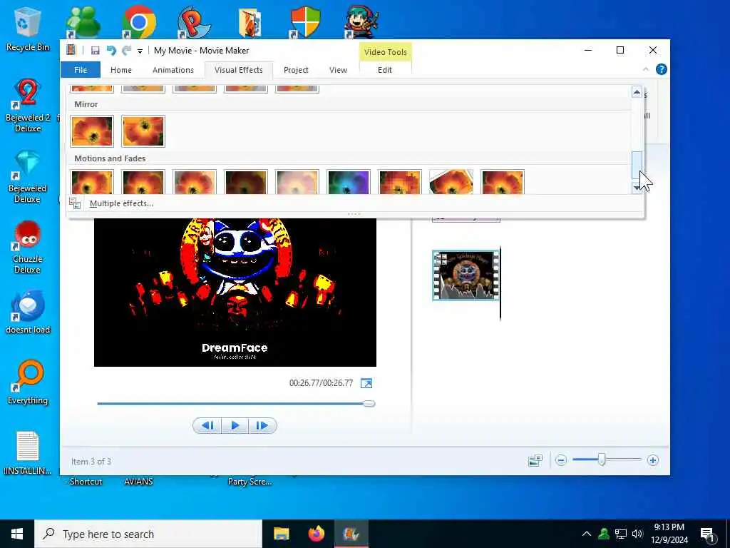The image size is (730, 548).
Task: Open Everything search shortcut
Action: [x=28, y=382]
